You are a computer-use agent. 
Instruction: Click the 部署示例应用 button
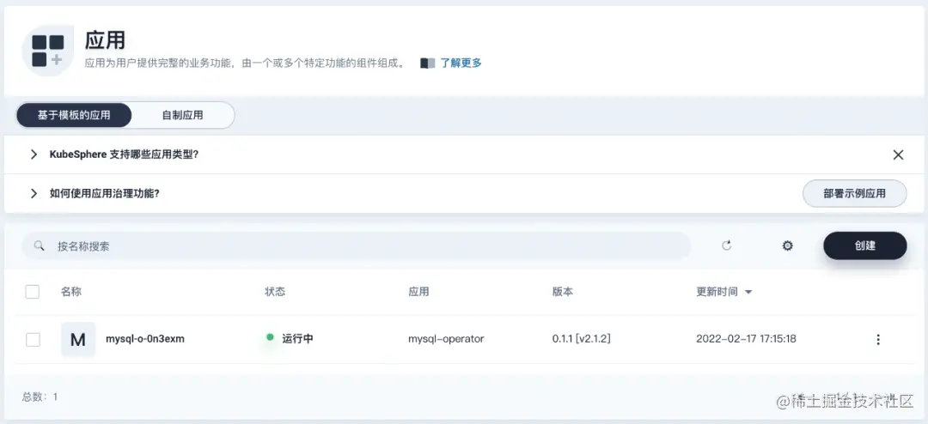(855, 193)
